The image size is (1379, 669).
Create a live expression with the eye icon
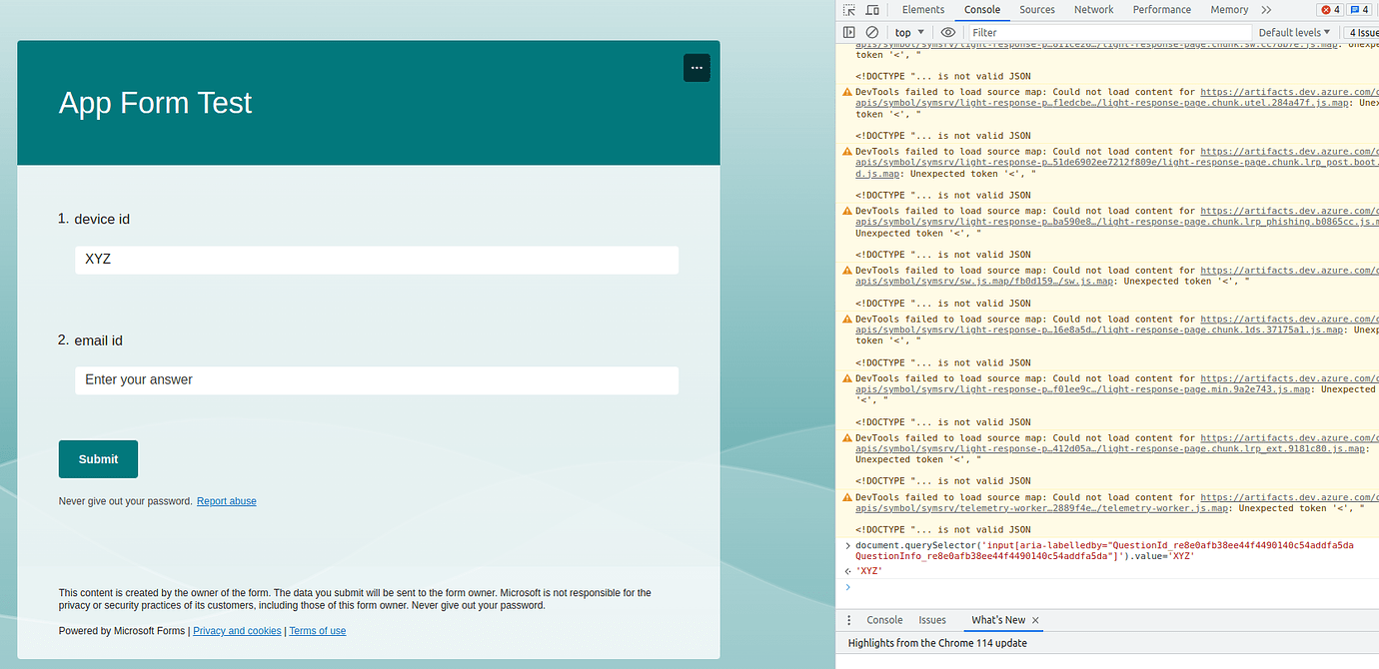pyautogui.click(x=947, y=32)
